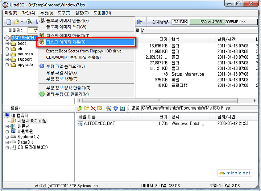Screen dimensions: 261x191
Task: Choose 멀티 부팅 CD 만들기(M)
Action: (x=87, y=94)
